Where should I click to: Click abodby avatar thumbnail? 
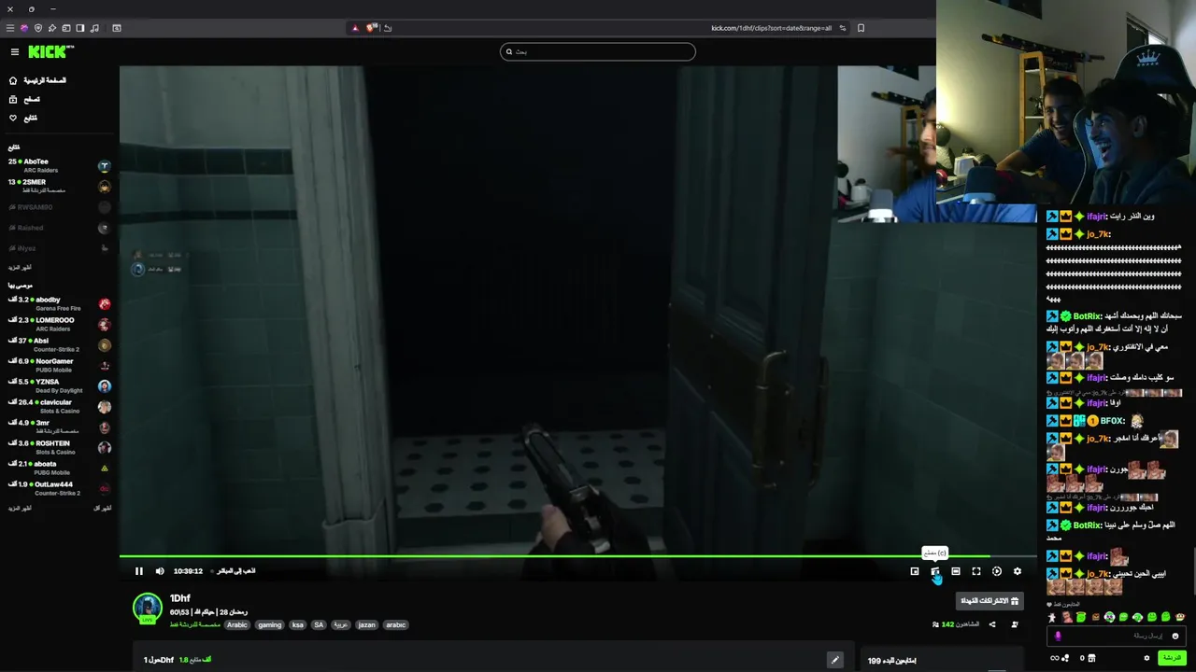[x=104, y=304]
